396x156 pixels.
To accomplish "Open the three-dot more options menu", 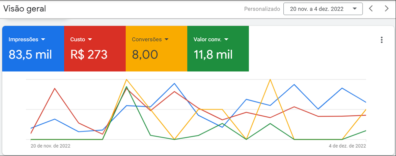I will tap(381, 40).
